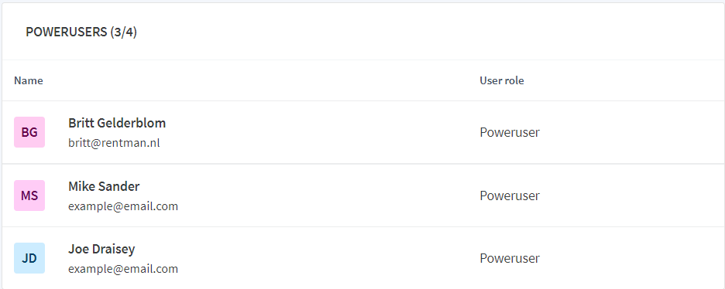
Task: Open Joe Draisey's user name
Action: [101, 250]
